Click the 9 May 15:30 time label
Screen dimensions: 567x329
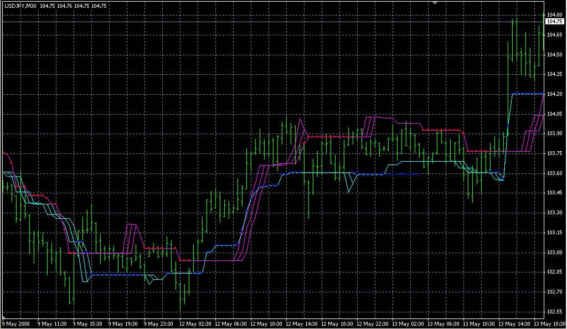point(87,323)
